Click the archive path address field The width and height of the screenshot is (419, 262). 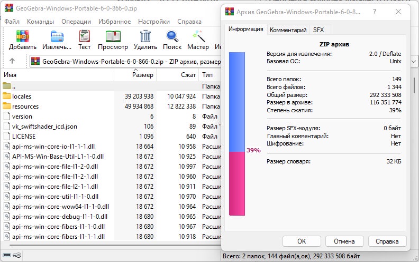(125, 62)
